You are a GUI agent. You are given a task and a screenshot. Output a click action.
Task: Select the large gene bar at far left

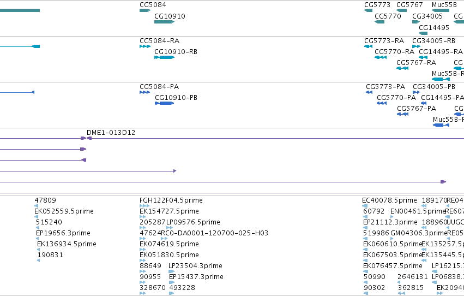tap(20, 10)
